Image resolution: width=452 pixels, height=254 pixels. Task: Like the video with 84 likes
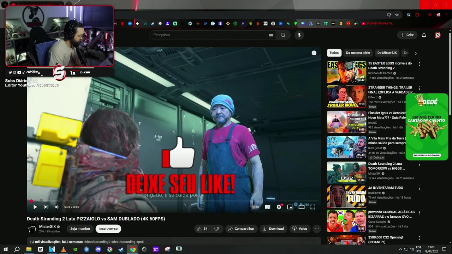[202, 229]
